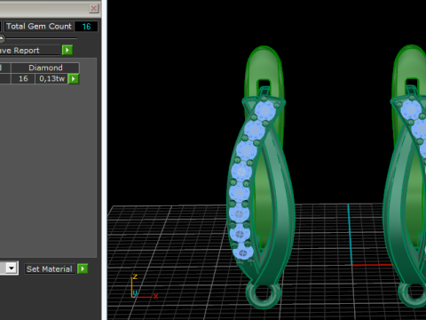Click the XYZ axis indicator in viewport
The width and height of the screenshot is (426, 320).
pos(144,287)
